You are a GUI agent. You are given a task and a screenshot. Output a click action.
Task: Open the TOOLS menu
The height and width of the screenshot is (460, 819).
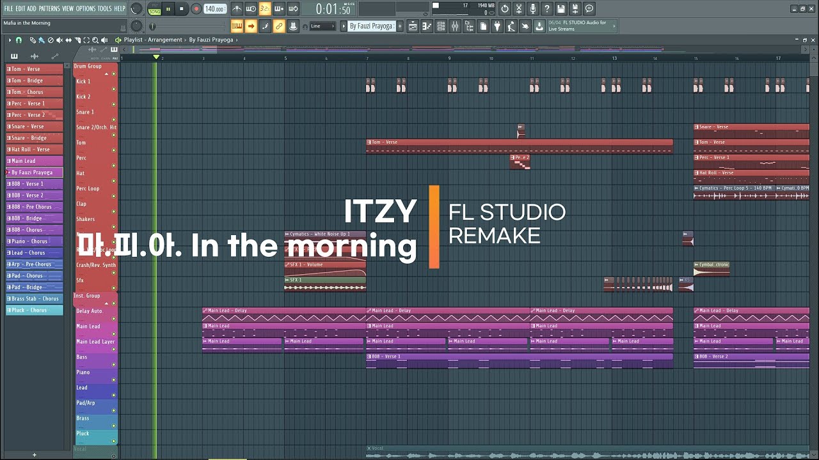point(104,8)
